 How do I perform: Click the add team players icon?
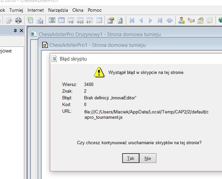click(201, 20)
